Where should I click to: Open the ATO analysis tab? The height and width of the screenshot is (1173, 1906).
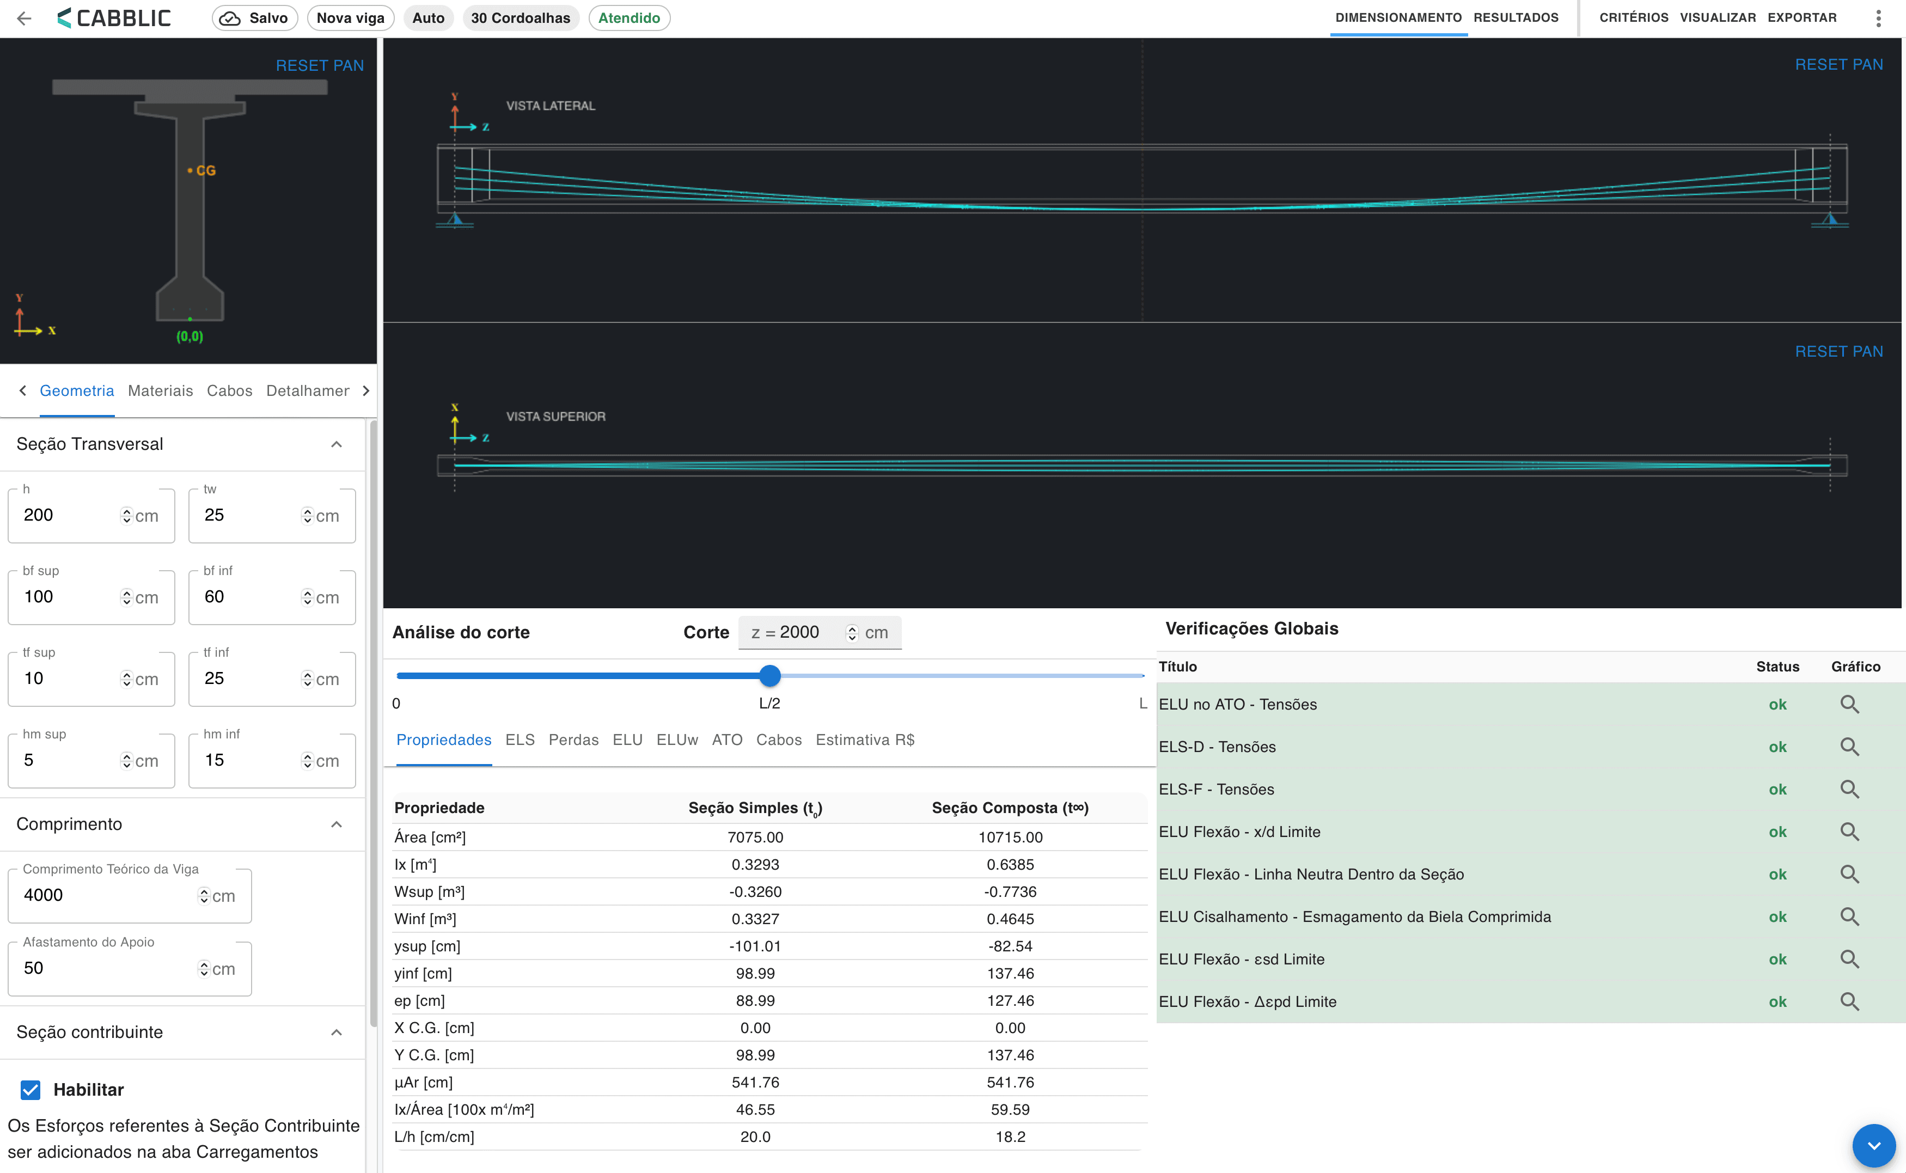727,740
